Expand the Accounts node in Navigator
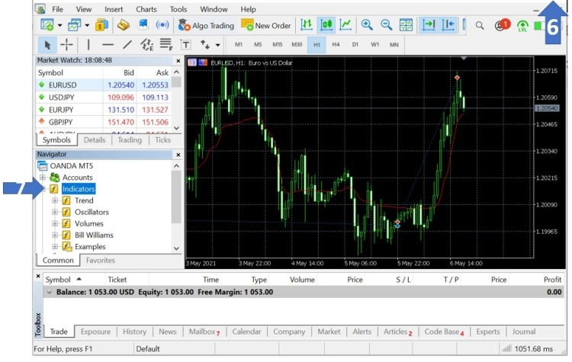 coord(43,178)
